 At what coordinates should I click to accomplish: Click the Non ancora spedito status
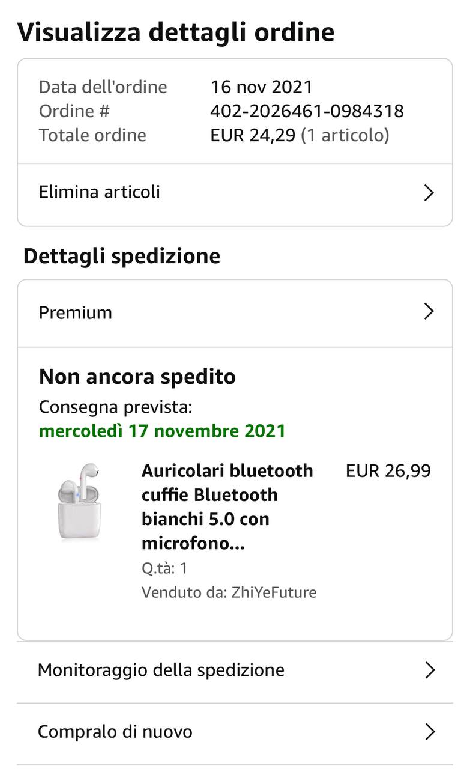137,377
